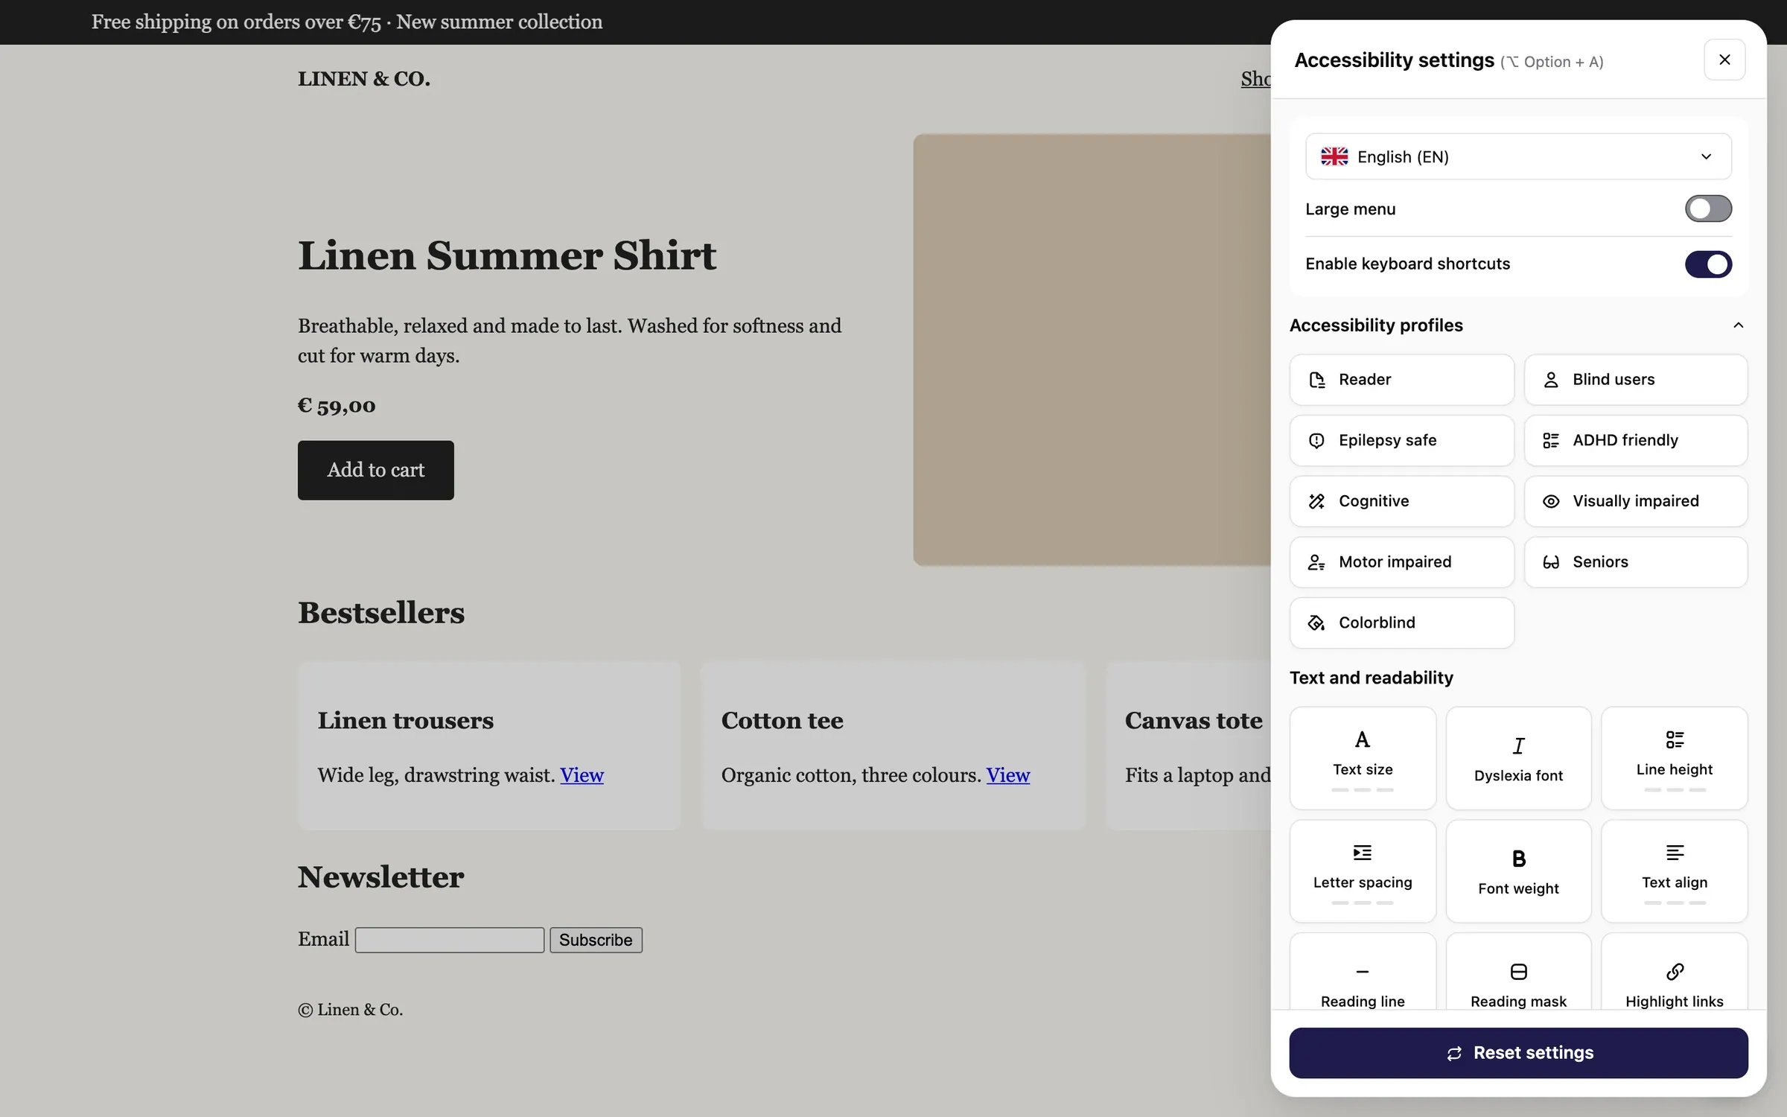Follow the View link for Cotton tee
Image resolution: width=1787 pixels, height=1117 pixels.
coord(1008,775)
